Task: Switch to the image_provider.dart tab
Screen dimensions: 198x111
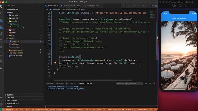Action: [x=72, y=6]
